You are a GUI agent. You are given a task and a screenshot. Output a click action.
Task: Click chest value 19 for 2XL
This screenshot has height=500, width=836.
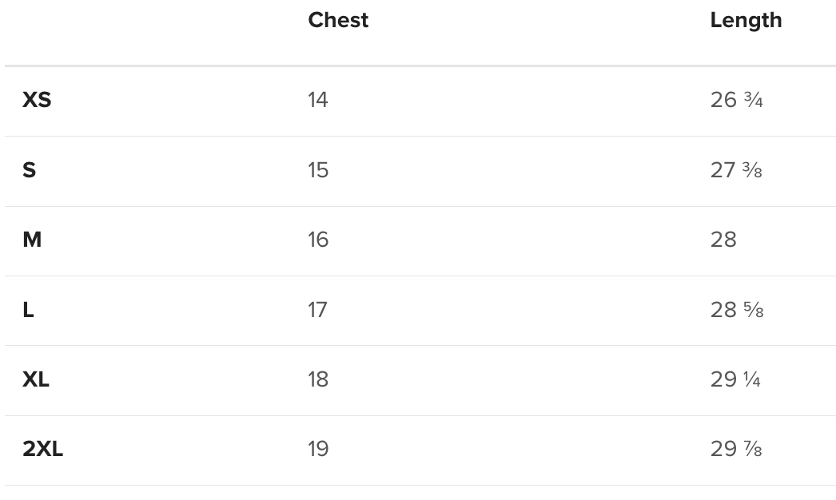click(318, 449)
